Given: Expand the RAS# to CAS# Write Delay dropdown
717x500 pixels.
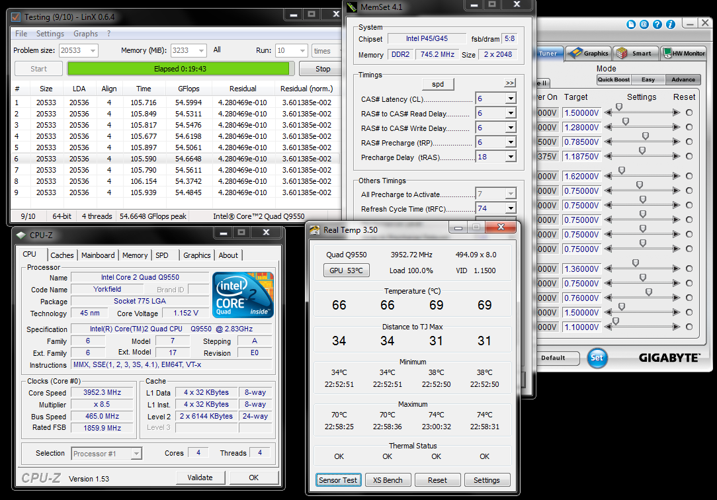Looking at the screenshot, I should point(511,128).
